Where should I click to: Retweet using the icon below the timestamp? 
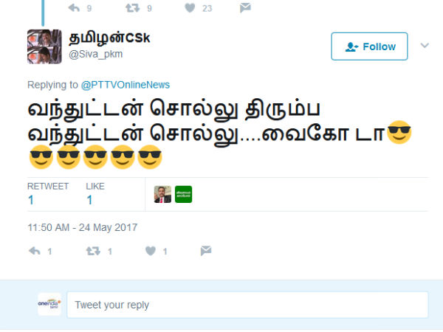pyautogui.click(x=93, y=251)
